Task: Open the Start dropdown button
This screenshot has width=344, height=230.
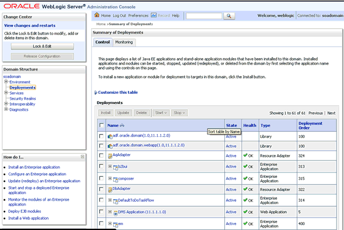Action: (x=161, y=113)
